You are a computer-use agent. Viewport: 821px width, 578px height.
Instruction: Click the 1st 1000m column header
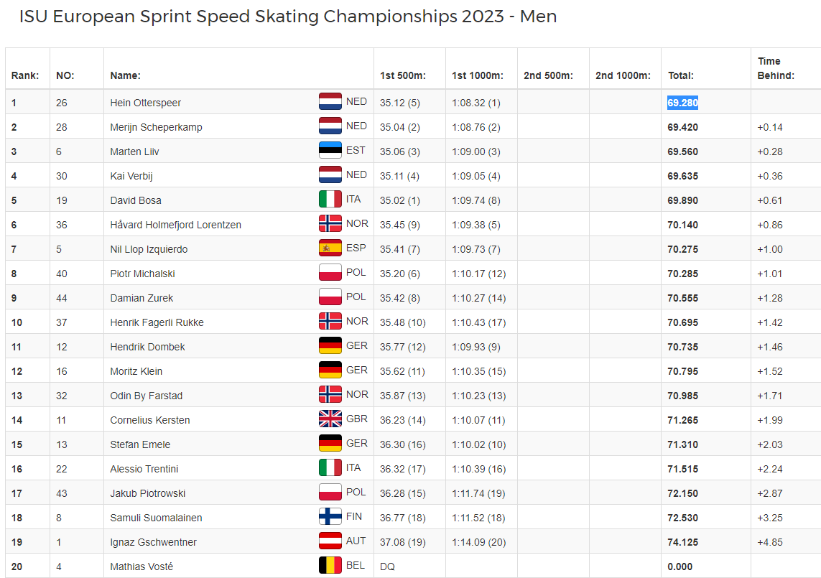click(x=477, y=75)
